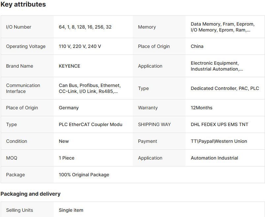Click the truncated Can Bus, Profibus interface value
This screenshot has height=217, width=265.
pos(90,88)
